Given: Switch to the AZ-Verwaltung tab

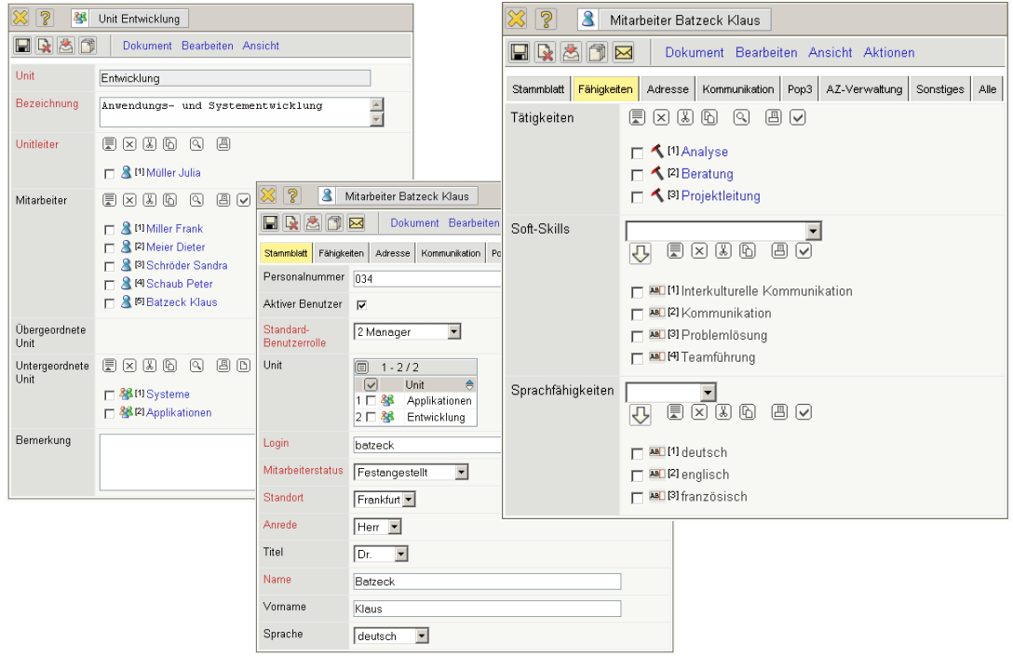Looking at the screenshot, I should coord(864,89).
